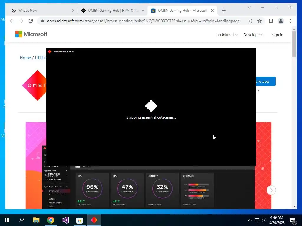Open File Explorer from taskbar

36,220
